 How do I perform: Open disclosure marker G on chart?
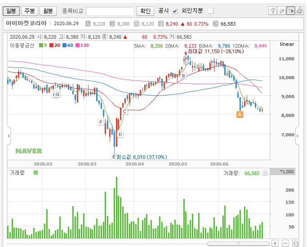[x=58, y=94]
